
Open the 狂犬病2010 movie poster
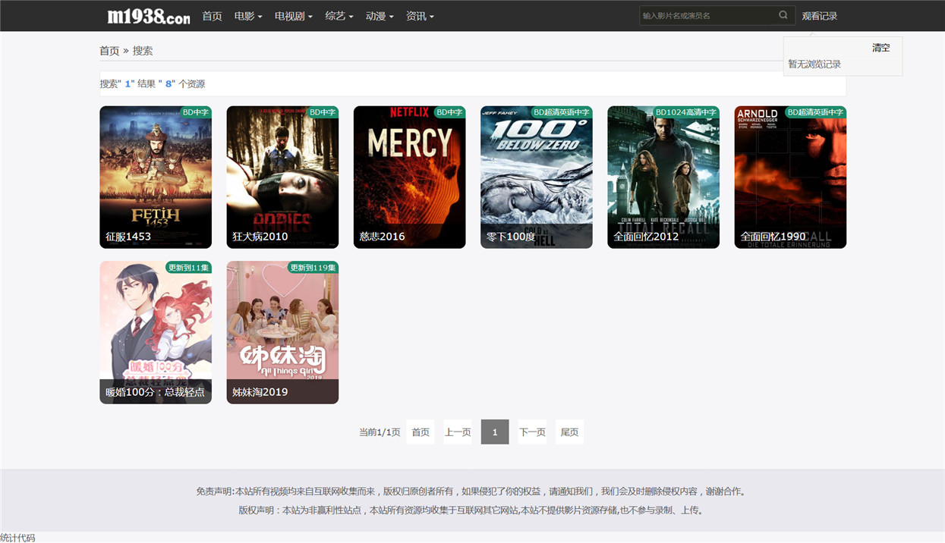click(x=282, y=177)
